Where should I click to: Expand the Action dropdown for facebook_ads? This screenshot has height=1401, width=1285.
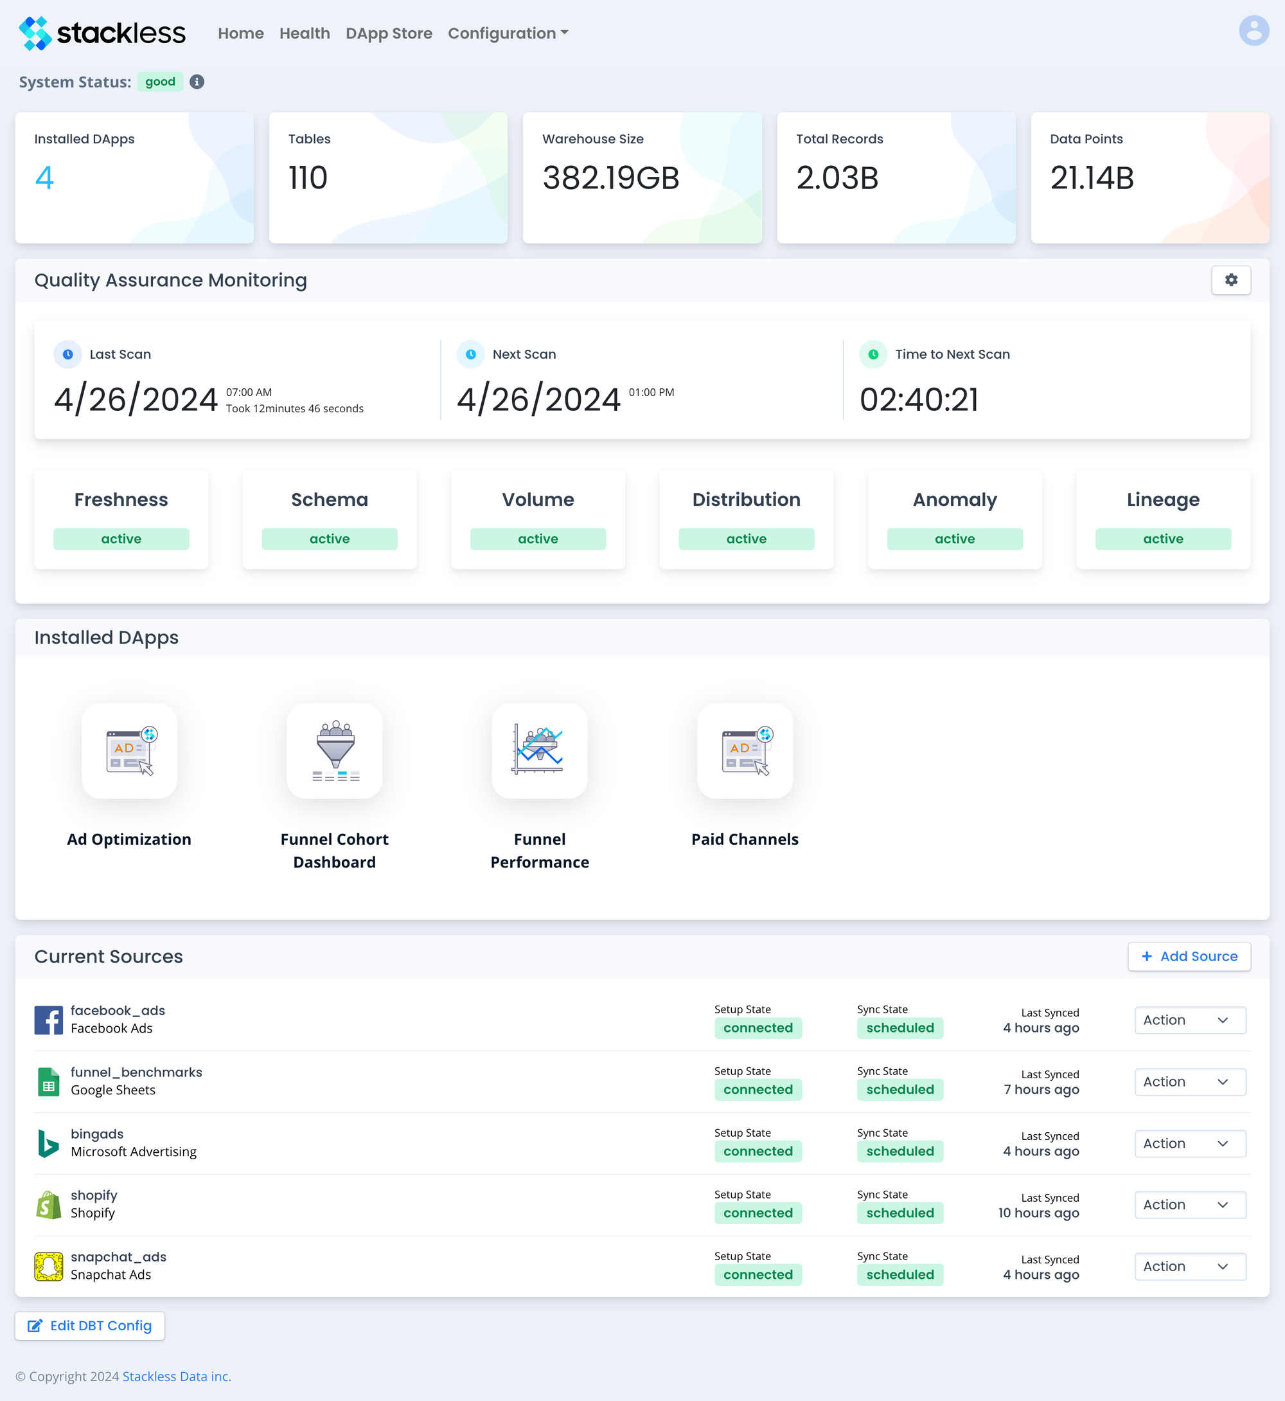point(1189,1020)
